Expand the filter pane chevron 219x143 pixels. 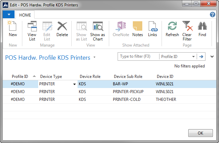tap(212, 57)
